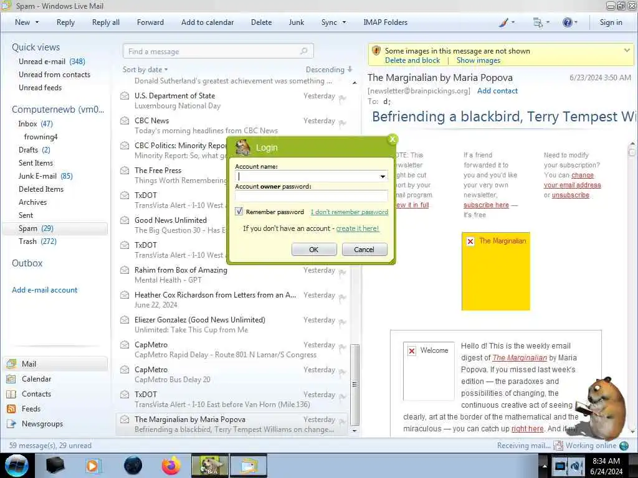Open the Menus toolbar icon
The height and width of the screenshot is (478, 638).
click(538, 22)
